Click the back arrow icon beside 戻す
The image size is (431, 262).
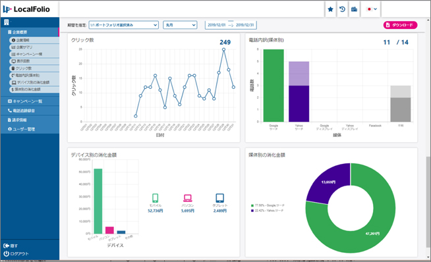tap(6, 246)
